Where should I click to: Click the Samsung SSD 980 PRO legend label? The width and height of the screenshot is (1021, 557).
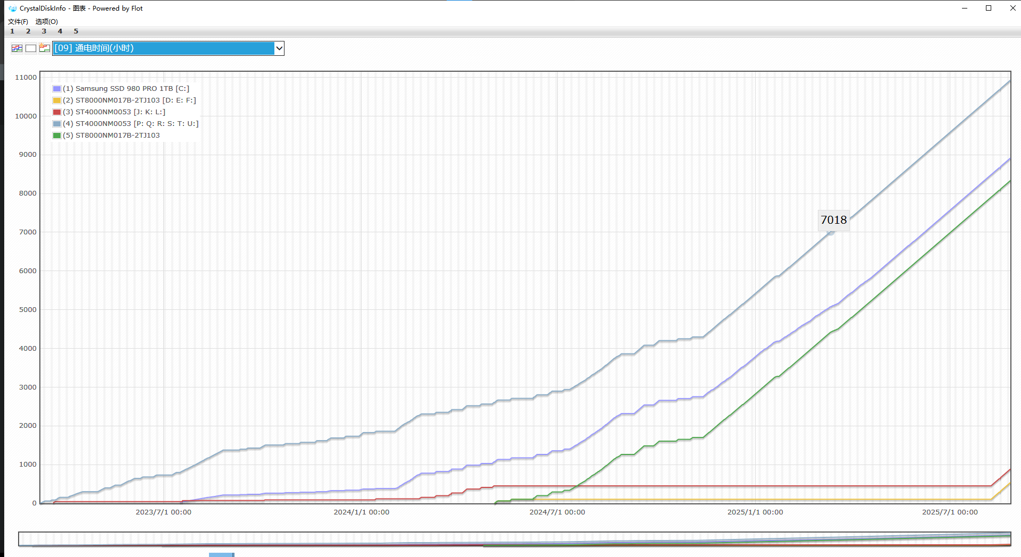coord(125,89)
